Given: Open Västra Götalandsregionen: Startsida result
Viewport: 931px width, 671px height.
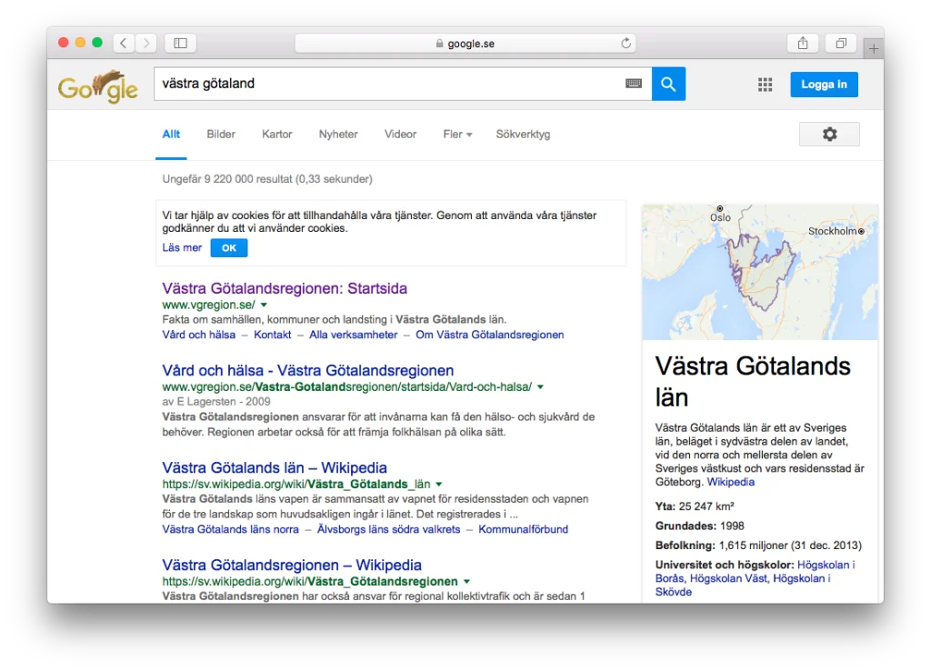Looking at the screenshot, I should click(x=285, y=288).
